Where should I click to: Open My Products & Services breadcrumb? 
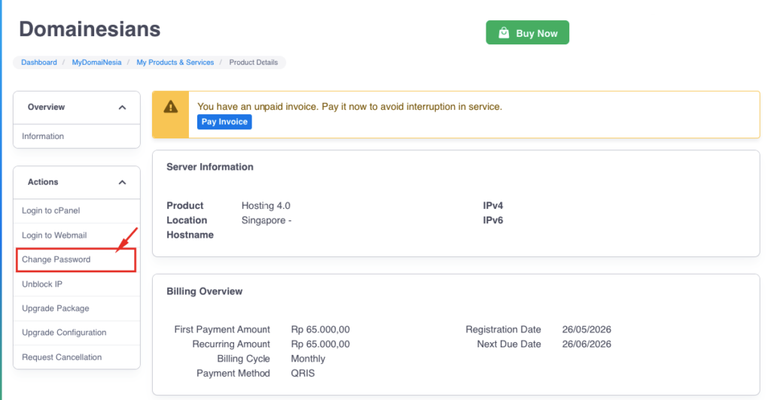[175, 62]
